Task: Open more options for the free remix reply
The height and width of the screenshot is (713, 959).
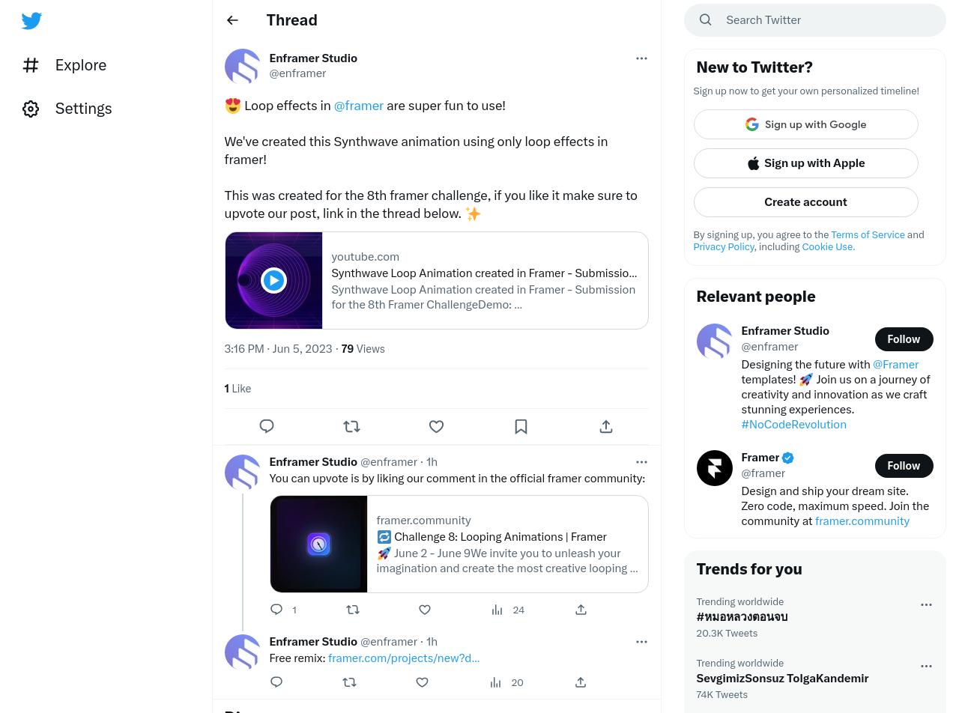Action: (641, 642)
